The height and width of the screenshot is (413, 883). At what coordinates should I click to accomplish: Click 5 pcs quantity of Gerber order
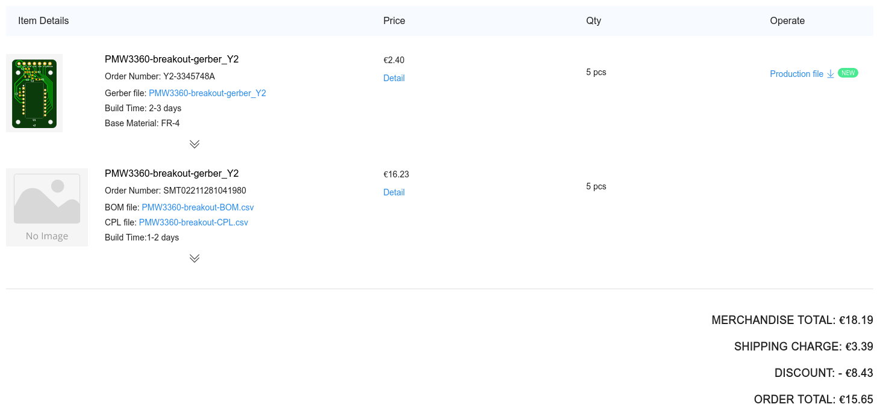596,72
